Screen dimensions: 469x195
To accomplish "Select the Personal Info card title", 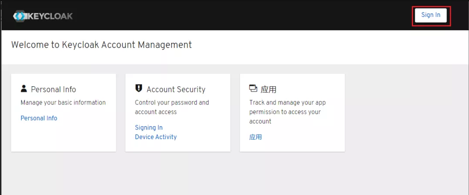I will (x=53, y=90).
